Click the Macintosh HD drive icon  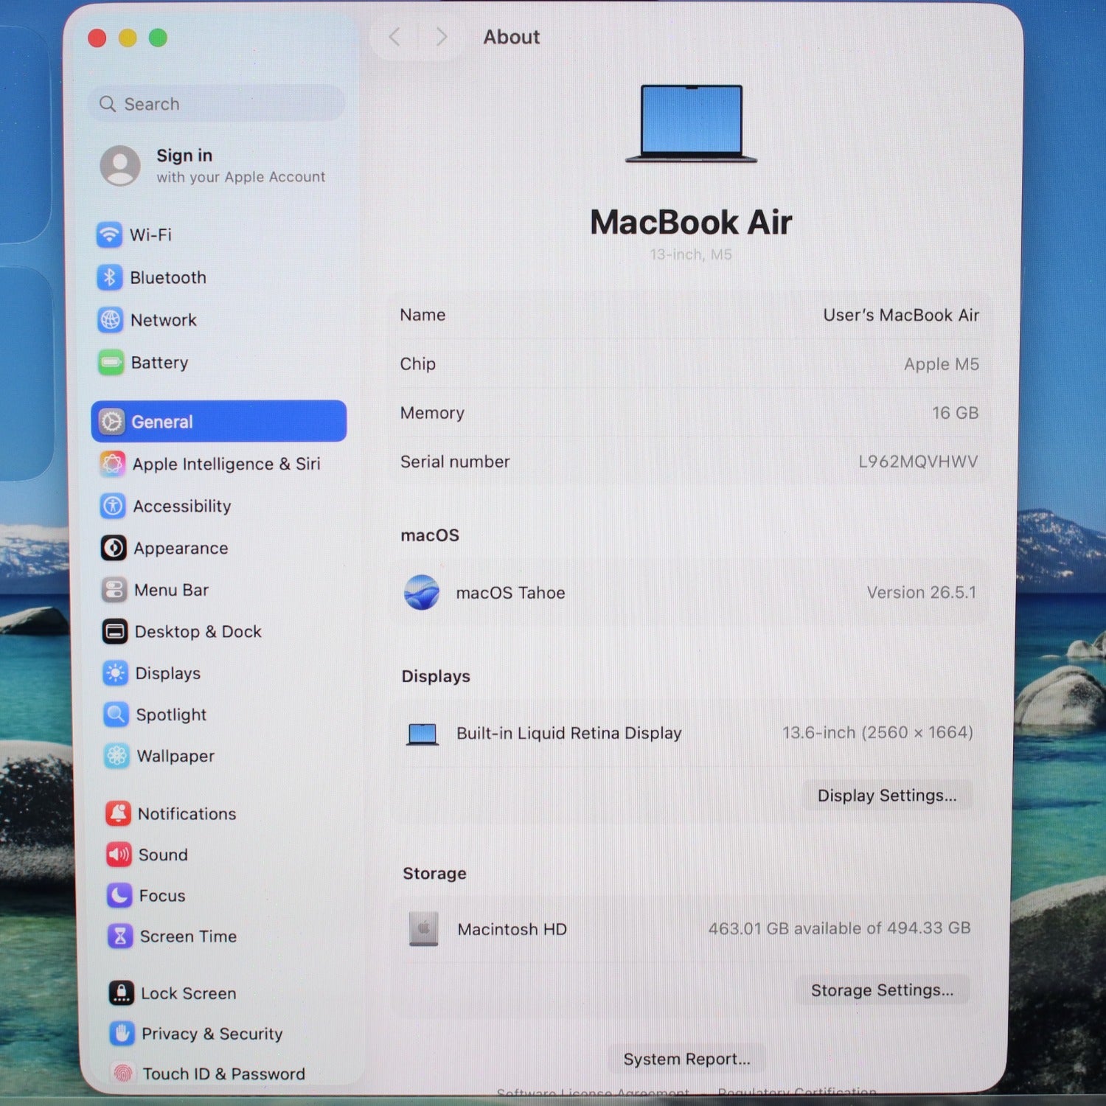tap(424, 929)
